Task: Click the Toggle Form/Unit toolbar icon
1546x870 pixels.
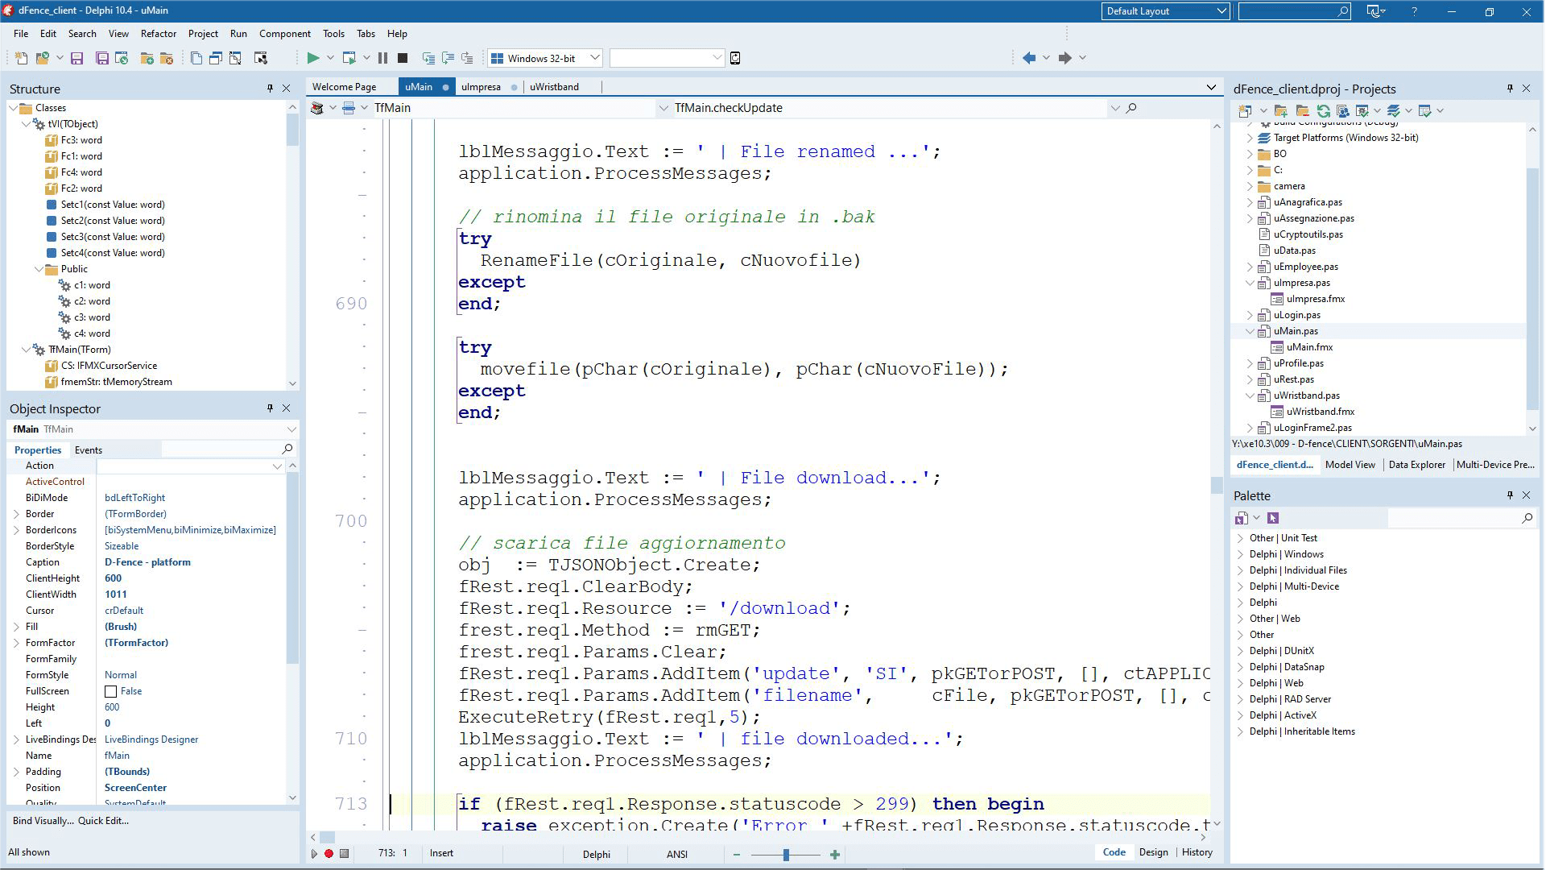Action: click(235, 58)
